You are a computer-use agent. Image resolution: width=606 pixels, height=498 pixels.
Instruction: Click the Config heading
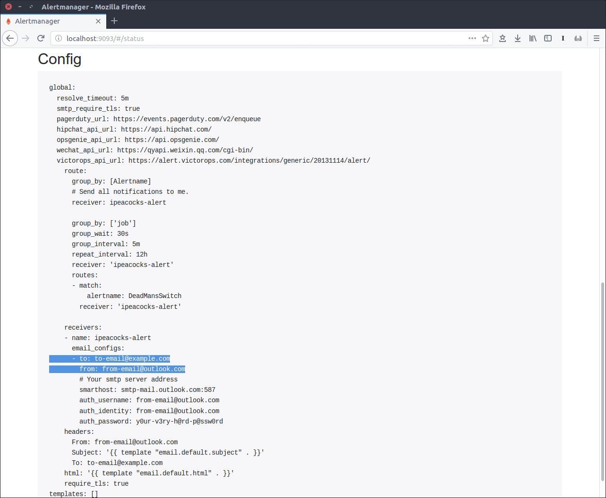pyautogui.click(x=60, y=59)
